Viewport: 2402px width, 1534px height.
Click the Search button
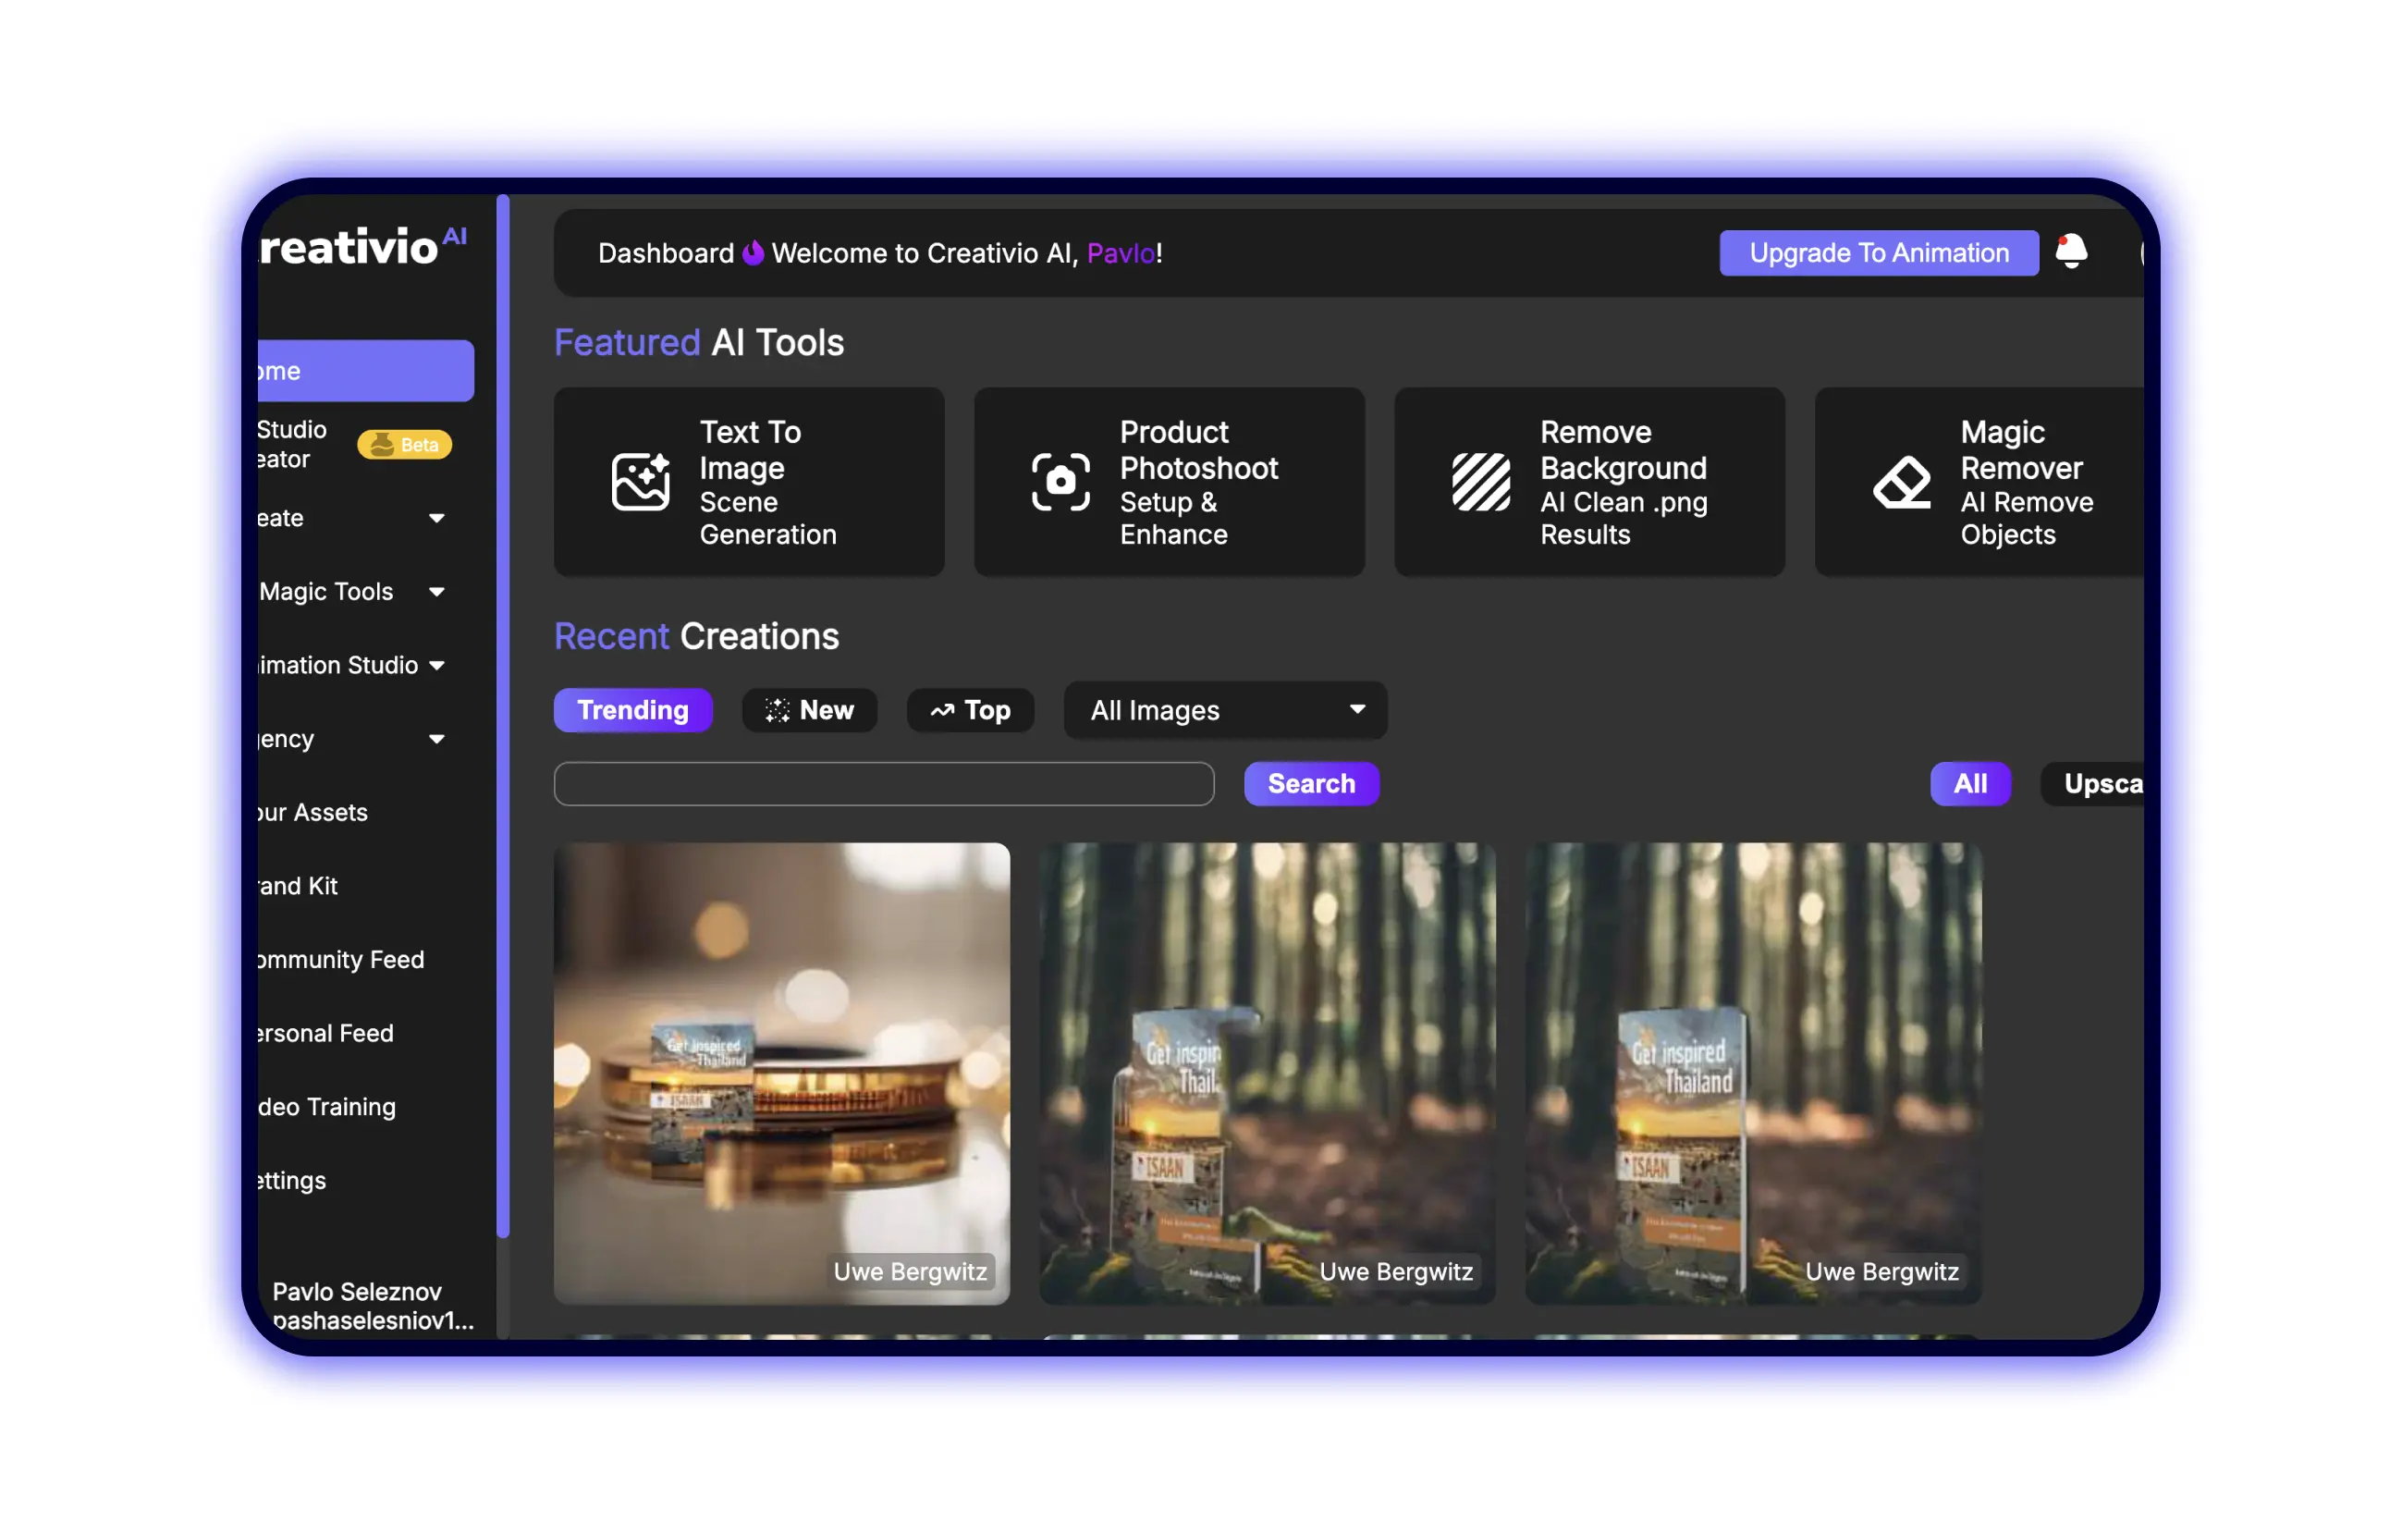1311,784
